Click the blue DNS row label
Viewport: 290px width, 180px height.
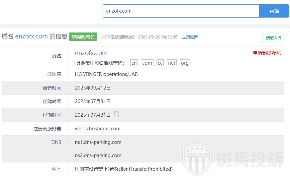[x=56, y=142]
